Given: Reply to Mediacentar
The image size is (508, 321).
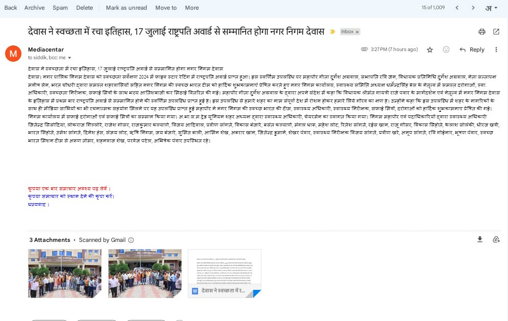Looking at the screenshot, I should [472, 50].
